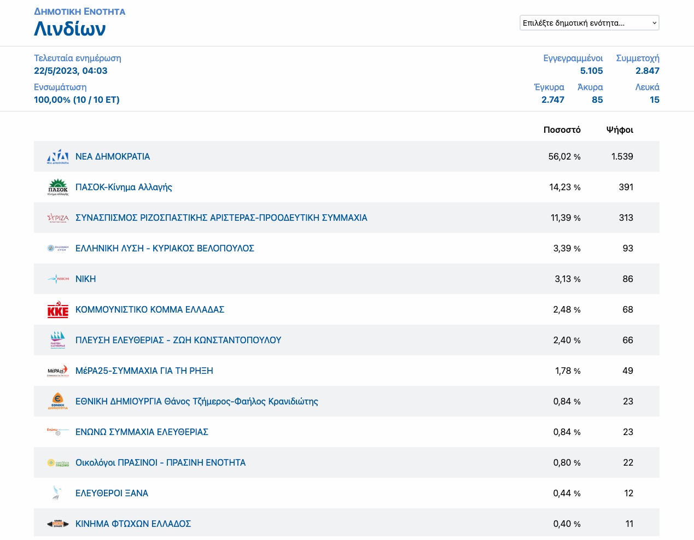Click the 391 votes cell
The width and height of the screenshot is (694, 540).
coord(626,187)
